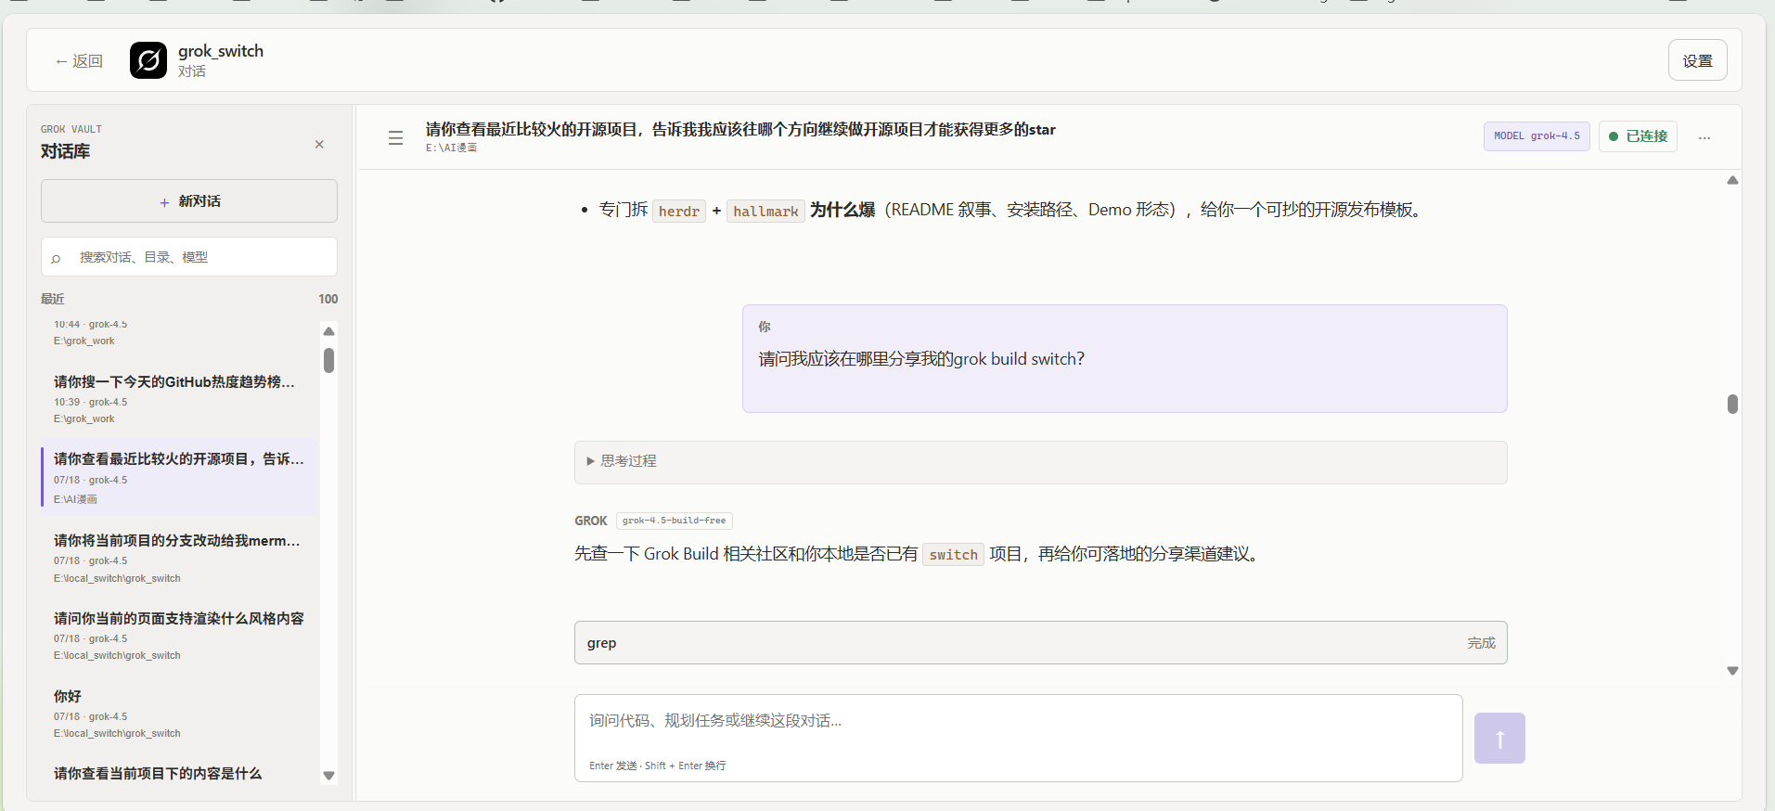Send message with the up-arrow button
The image size is (1775, 811).
pos(1499,738)
